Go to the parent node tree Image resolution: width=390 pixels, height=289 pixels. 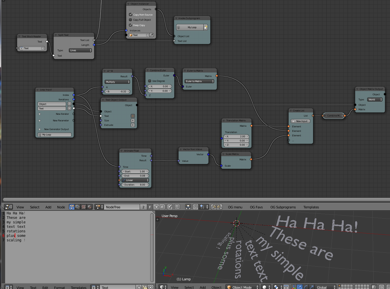[177, 207]
